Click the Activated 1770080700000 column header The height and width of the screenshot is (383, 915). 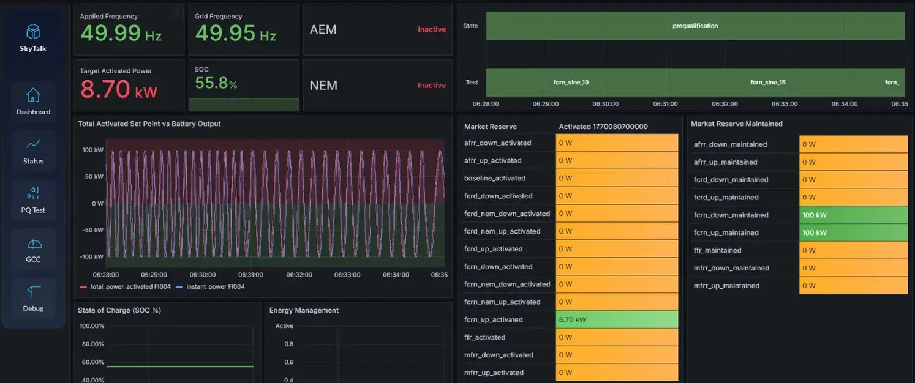(603, 127)
